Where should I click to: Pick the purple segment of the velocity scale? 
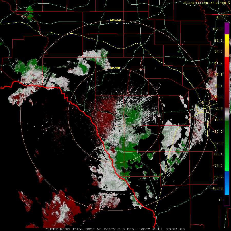(x=227, y=28)
